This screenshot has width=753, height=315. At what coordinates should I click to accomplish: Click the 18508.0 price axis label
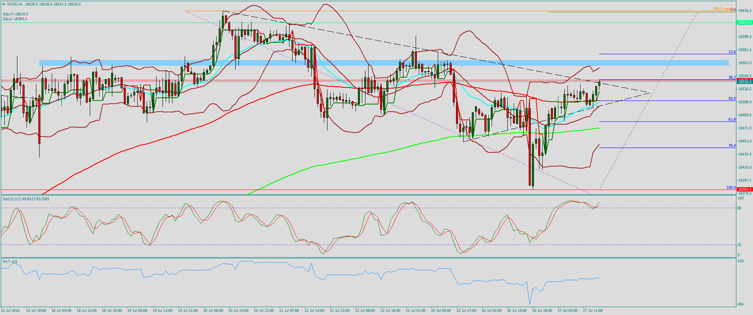(744, 102)
